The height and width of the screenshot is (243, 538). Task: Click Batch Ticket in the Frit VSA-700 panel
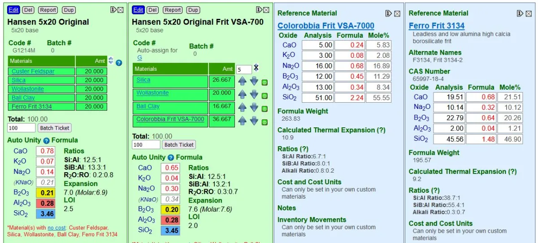point(179,145)
